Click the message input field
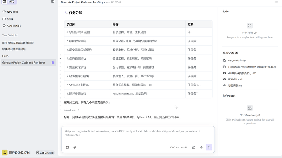 pos(138,133)
